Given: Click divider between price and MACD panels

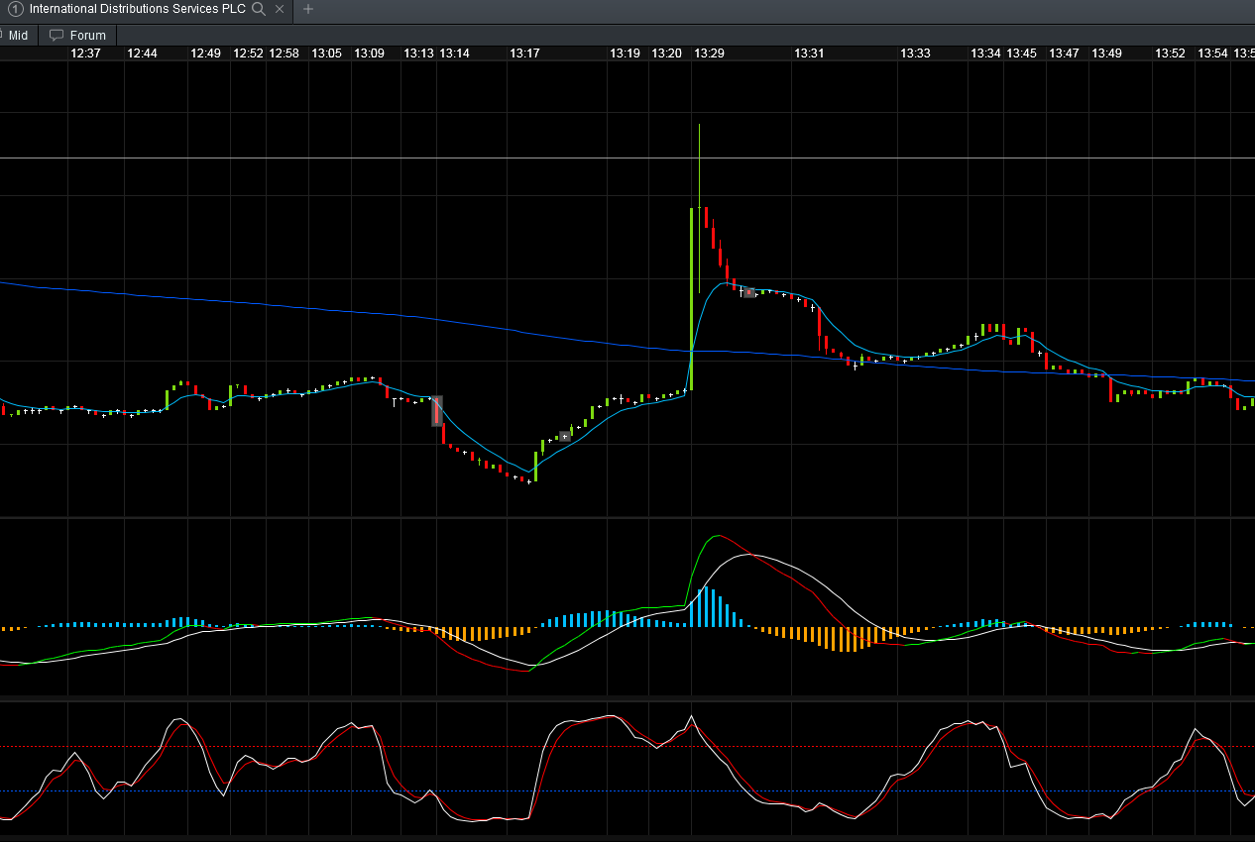Looking at the screenshot, I should coord(627,518).
